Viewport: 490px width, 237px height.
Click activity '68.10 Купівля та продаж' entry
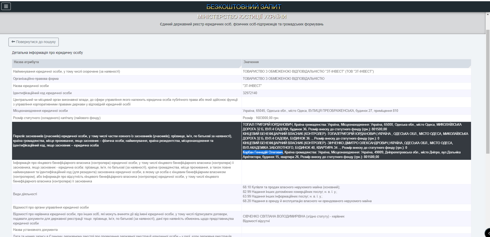pos(291,187)
